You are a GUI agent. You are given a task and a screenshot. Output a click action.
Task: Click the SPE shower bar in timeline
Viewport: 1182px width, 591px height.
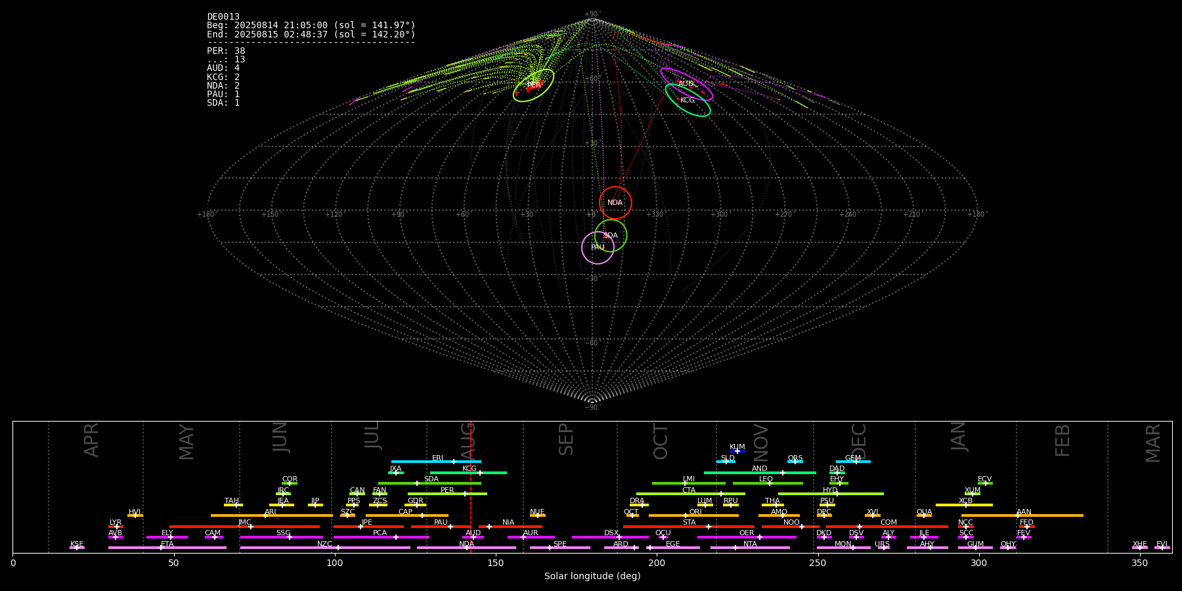click(559, 548)
